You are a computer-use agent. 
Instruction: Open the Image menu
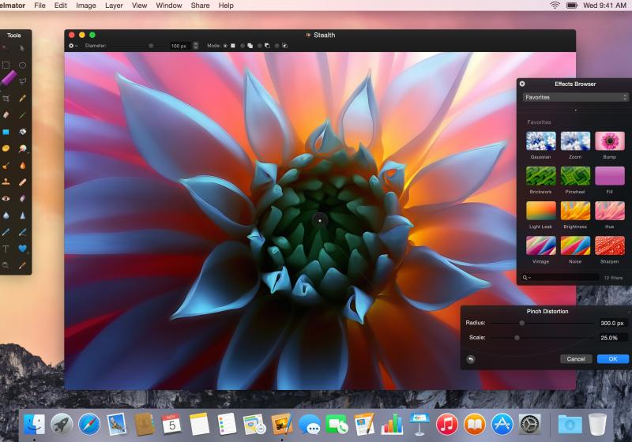point(85,6)
